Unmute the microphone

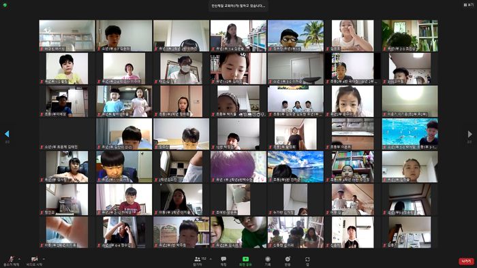pos(12,261)
